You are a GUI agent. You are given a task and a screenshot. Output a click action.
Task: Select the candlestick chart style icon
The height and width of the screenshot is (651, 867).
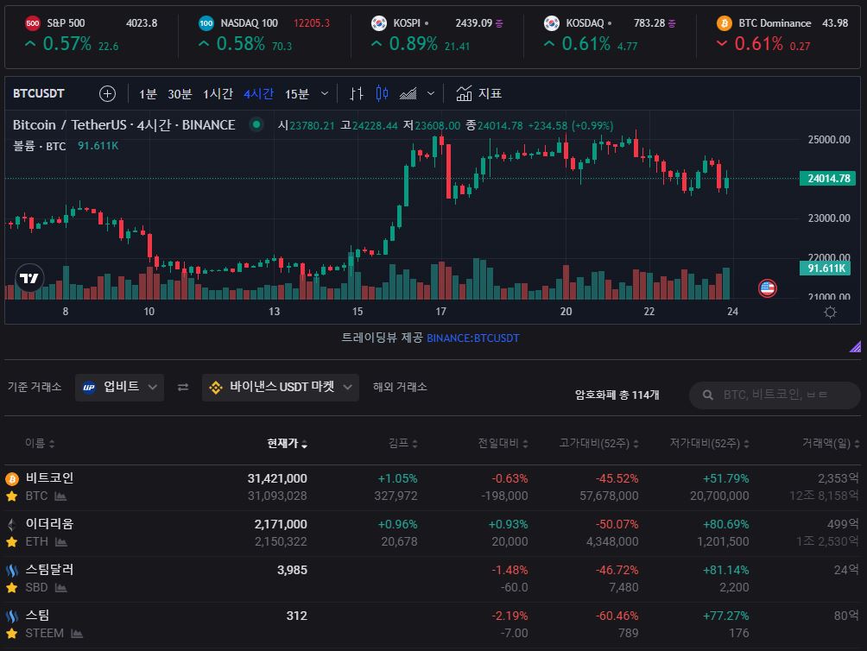point(382,93)
